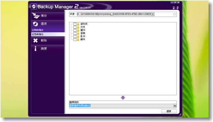The height and width of the screenshot is (122, 213).
Task: Open the About info icon in title bar
Action: click(174, 8)
